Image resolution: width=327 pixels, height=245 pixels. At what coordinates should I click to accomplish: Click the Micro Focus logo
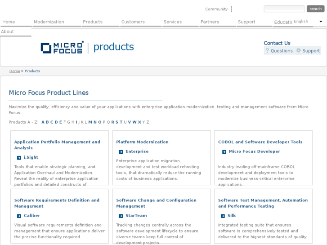tap(62, 47)
